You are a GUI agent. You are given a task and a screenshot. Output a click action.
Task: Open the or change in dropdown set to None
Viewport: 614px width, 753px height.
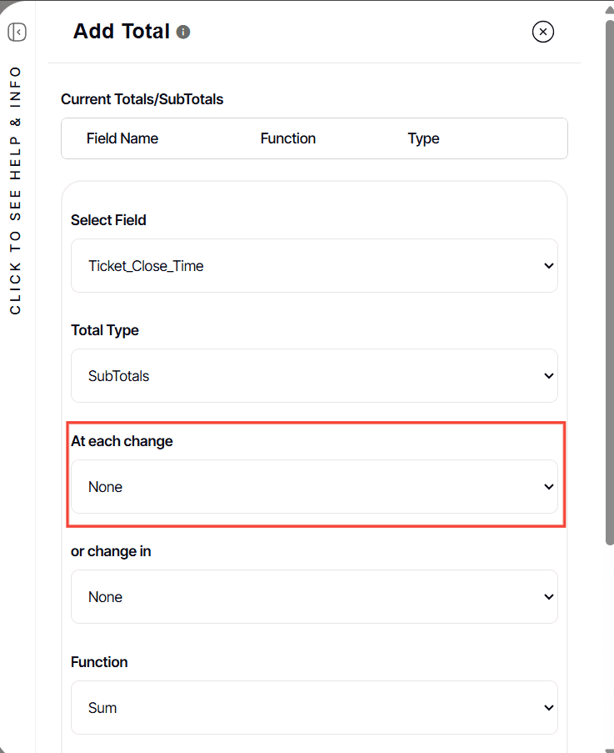click(x=314, y=596)
